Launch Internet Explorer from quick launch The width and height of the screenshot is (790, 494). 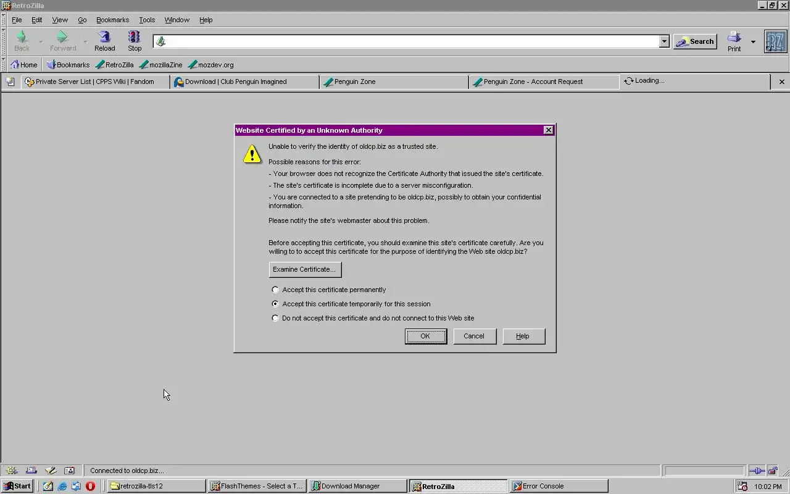coord(62,486)
